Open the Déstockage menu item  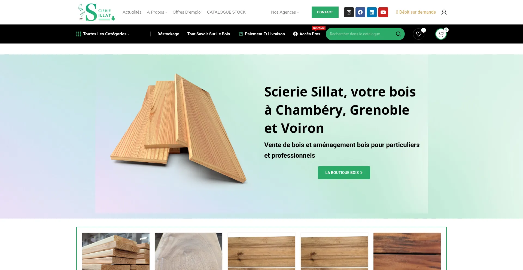click(168, 34)
